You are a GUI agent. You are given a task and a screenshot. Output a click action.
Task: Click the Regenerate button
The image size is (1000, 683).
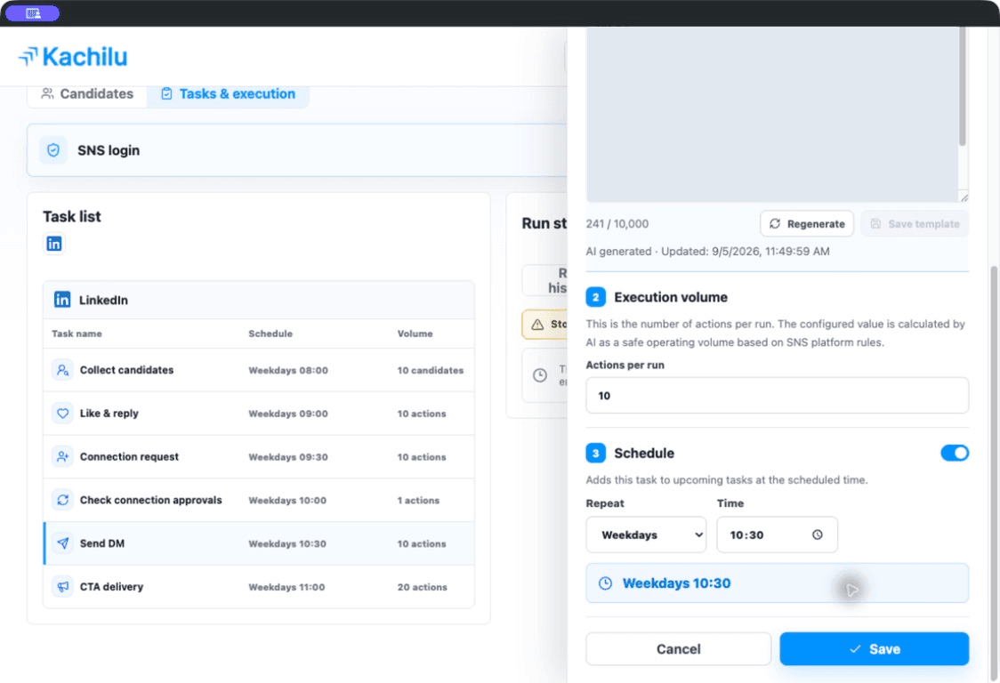pyautogui.click(x=807, y=224)
